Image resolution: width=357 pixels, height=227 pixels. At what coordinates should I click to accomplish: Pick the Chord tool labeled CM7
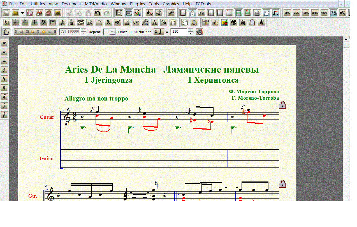tap(136, 22)
